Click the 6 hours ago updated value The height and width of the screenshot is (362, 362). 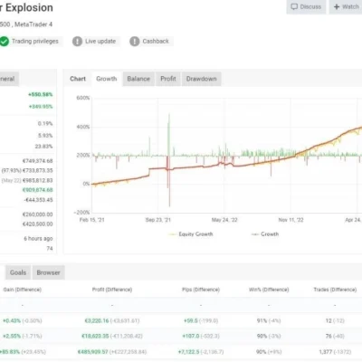click(38, 239)
